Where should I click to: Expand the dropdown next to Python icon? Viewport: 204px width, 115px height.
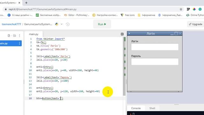point(62,24)
